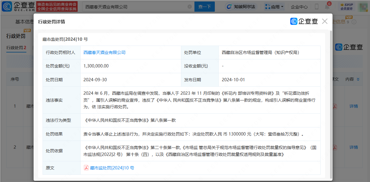Click the PDF icon in background table row 1
Image resolution: width=370 pixels, height=182 pixels.
tap(334, 106)
